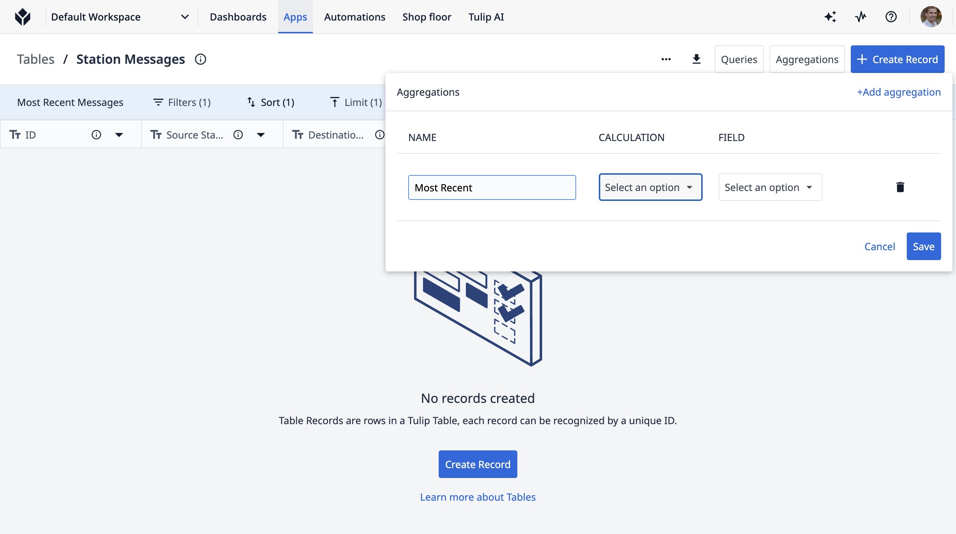Open the user profile avatar
The height and width of the screenshot is (534, 956).
(930, 17)
